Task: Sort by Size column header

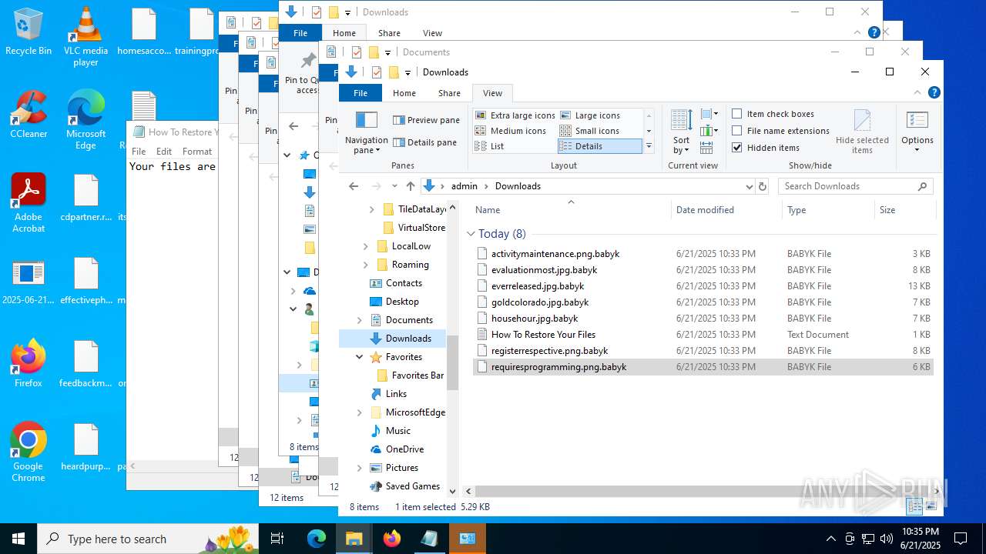Action: pos(904,210)
